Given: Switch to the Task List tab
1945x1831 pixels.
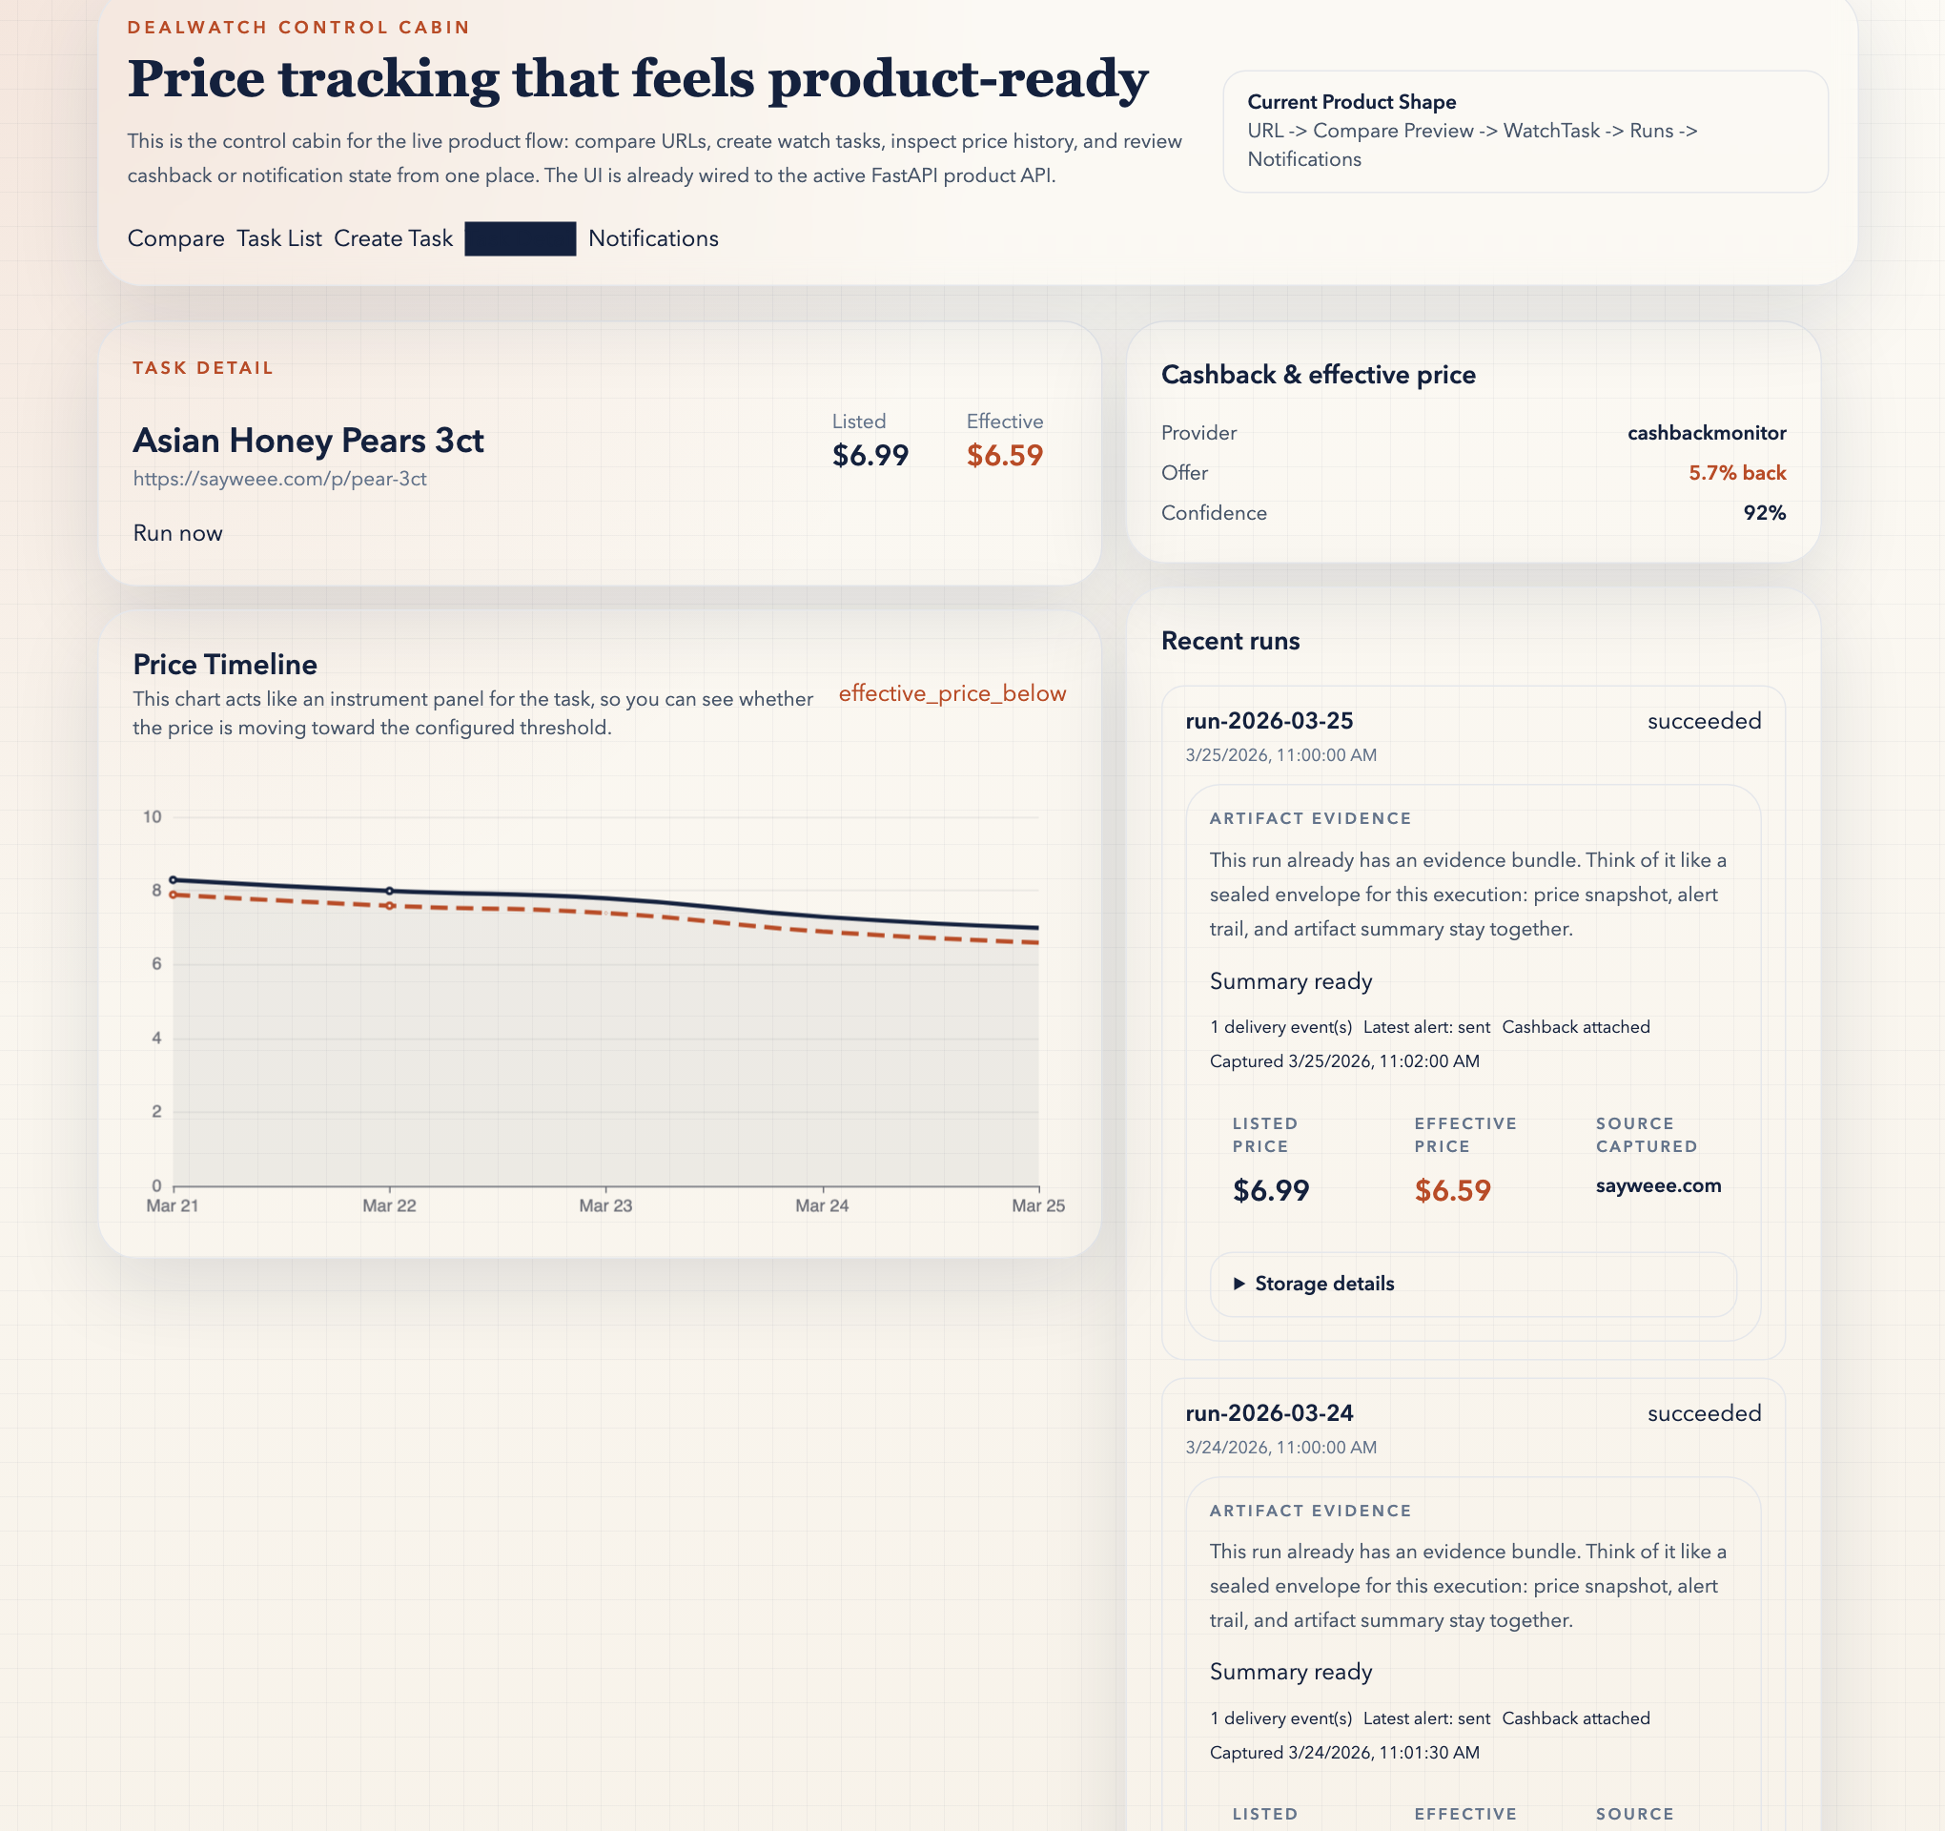Looking at the screenshot, I should [278, 237].
